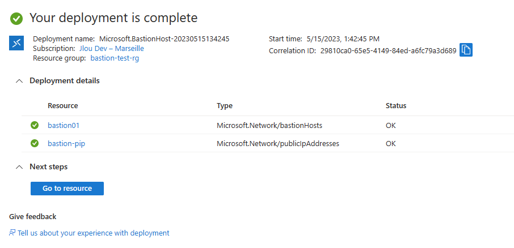Sort by the Status column header
The width and height of the screenshot is (514, 248).
pos(396,106)
